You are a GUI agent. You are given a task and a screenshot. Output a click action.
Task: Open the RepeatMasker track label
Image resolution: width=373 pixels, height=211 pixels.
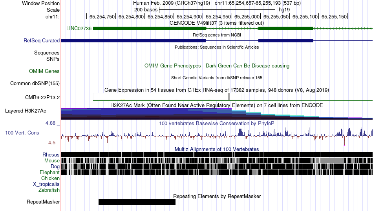click(43, 202)
